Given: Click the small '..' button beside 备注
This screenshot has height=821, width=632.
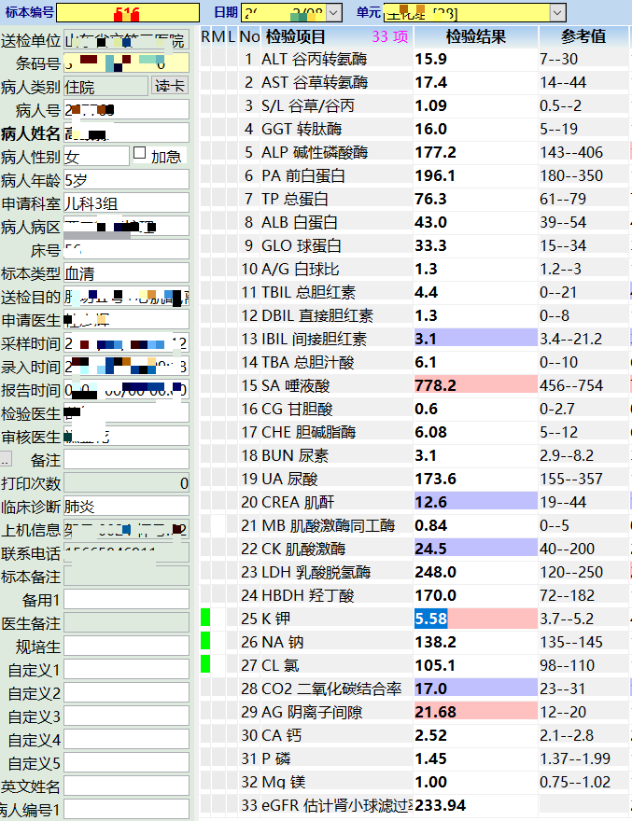Looking at the screenshot, I should tap(6, 460).
